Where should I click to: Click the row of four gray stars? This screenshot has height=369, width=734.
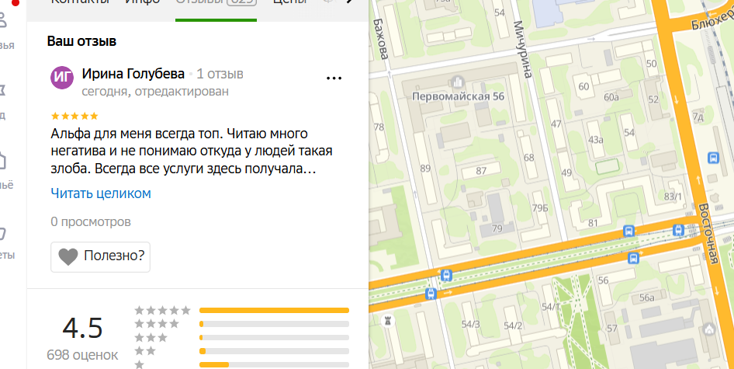pos(157,323)
